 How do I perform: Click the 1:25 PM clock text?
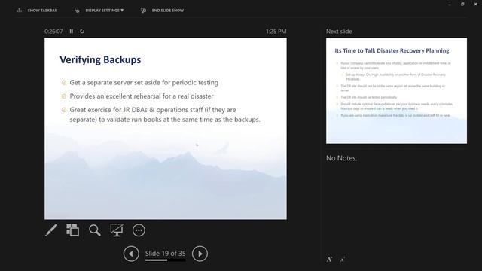pyautogui.click(x=276, y=32)
